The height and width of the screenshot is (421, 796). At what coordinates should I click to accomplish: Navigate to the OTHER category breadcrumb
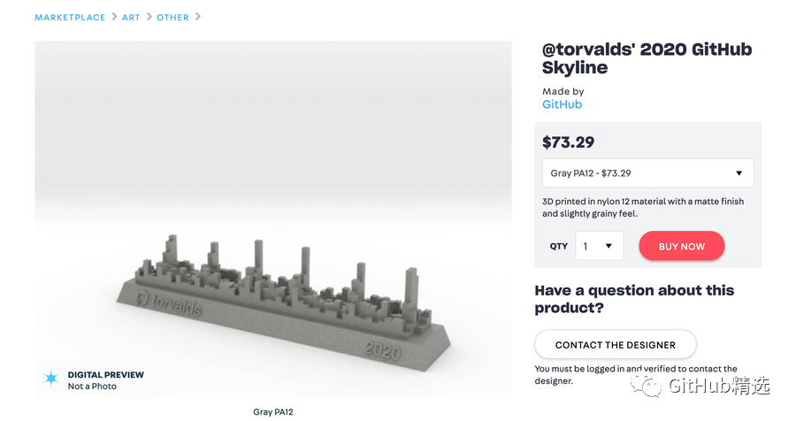tap(172, 18)
